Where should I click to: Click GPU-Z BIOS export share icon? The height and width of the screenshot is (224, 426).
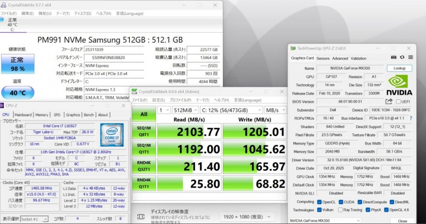389,101
